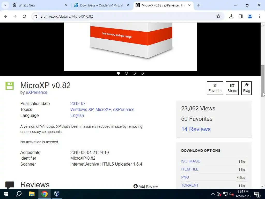Click the muted volume tray icon

(x=232, y=194)
